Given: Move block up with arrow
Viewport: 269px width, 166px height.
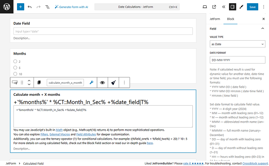Looking at the screenshot, I should [x=29, y=81].
